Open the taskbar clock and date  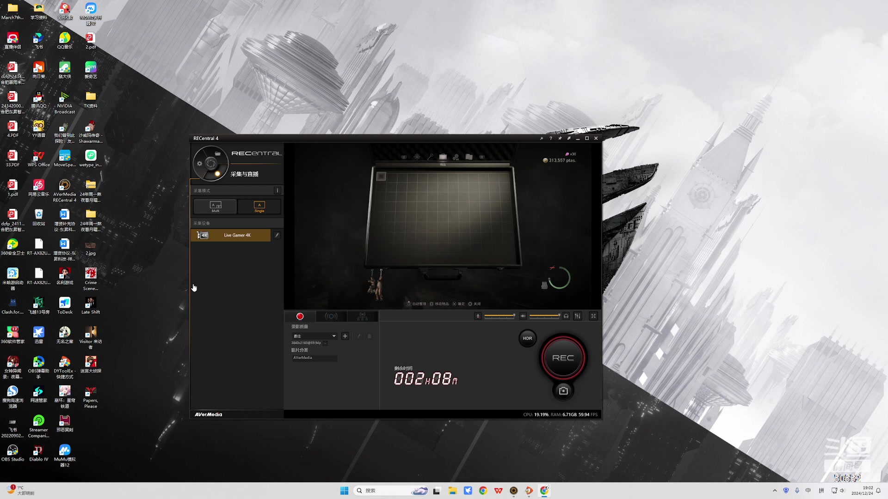862,491
